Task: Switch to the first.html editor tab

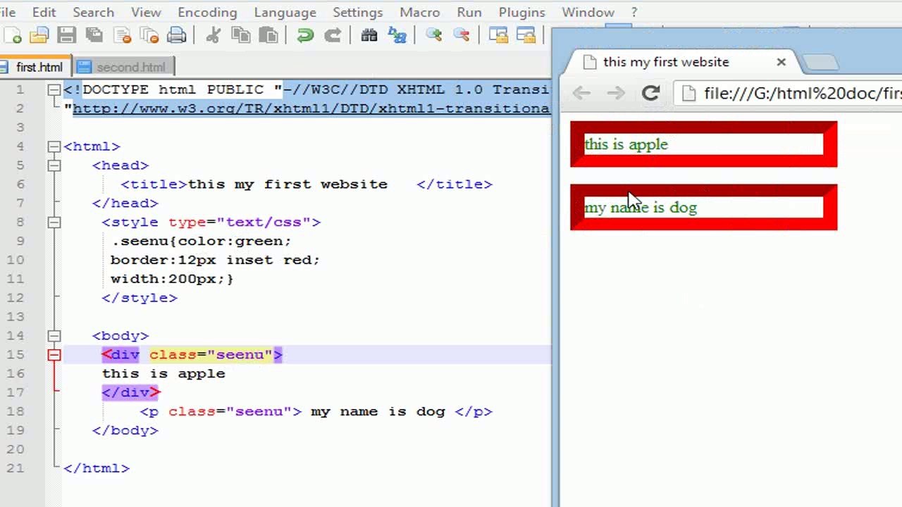Action: tap(35, 67)
